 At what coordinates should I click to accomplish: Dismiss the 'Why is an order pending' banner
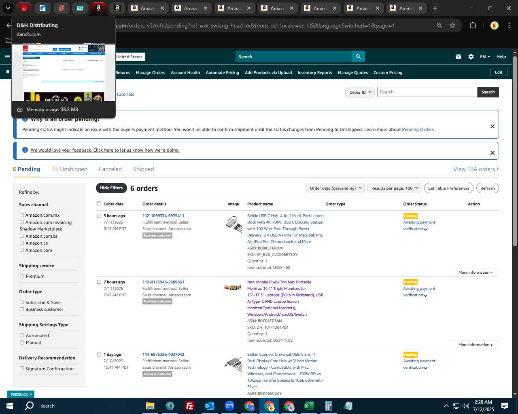coord(493,126)
